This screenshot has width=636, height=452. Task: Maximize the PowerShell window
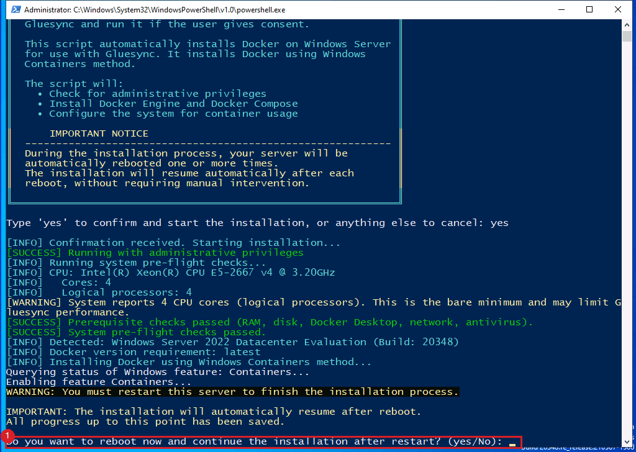pyautogui.click(x=589, y=9)
